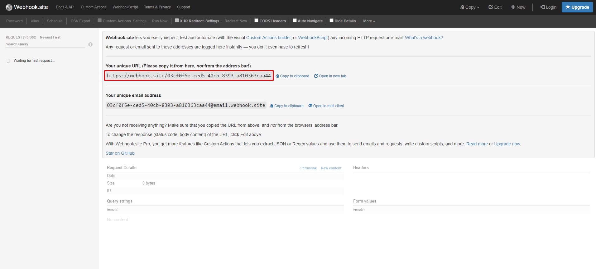
Task: Open Docs & API page
Action: 65,7
